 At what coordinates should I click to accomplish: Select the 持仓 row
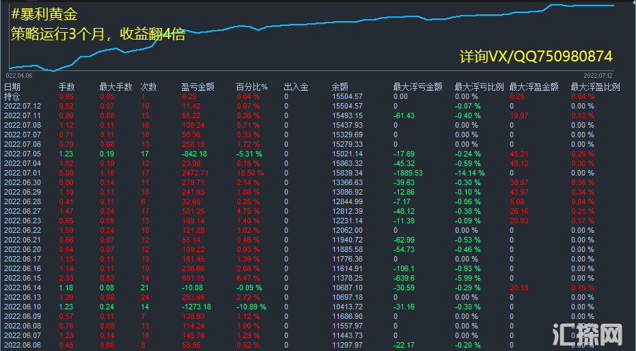tap(12, 96)
